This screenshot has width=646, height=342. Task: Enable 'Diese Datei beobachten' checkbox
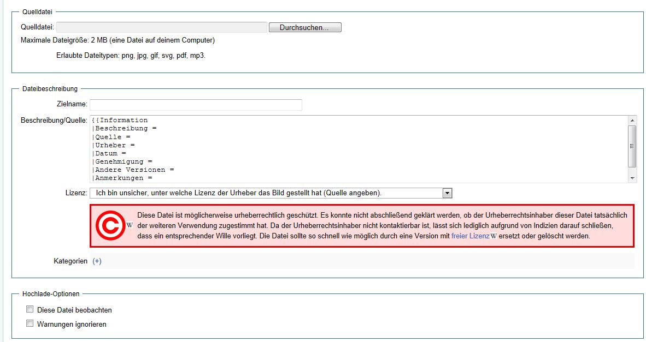[30, 309]
